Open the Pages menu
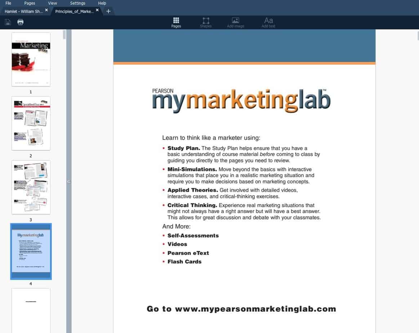Image resolution: width=419 pixels, height=333 pixels. click(29, 3)
